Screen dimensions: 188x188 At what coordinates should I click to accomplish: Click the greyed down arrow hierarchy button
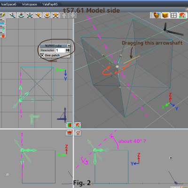pyautogui.click(x=73, y=16)
